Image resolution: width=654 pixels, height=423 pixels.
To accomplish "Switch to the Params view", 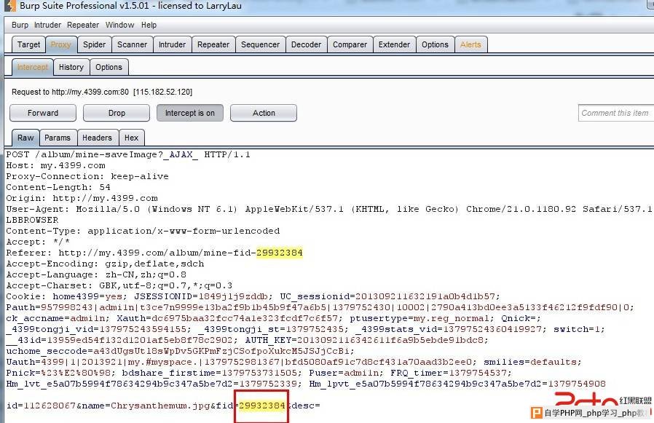I will (x=58, y=138).
